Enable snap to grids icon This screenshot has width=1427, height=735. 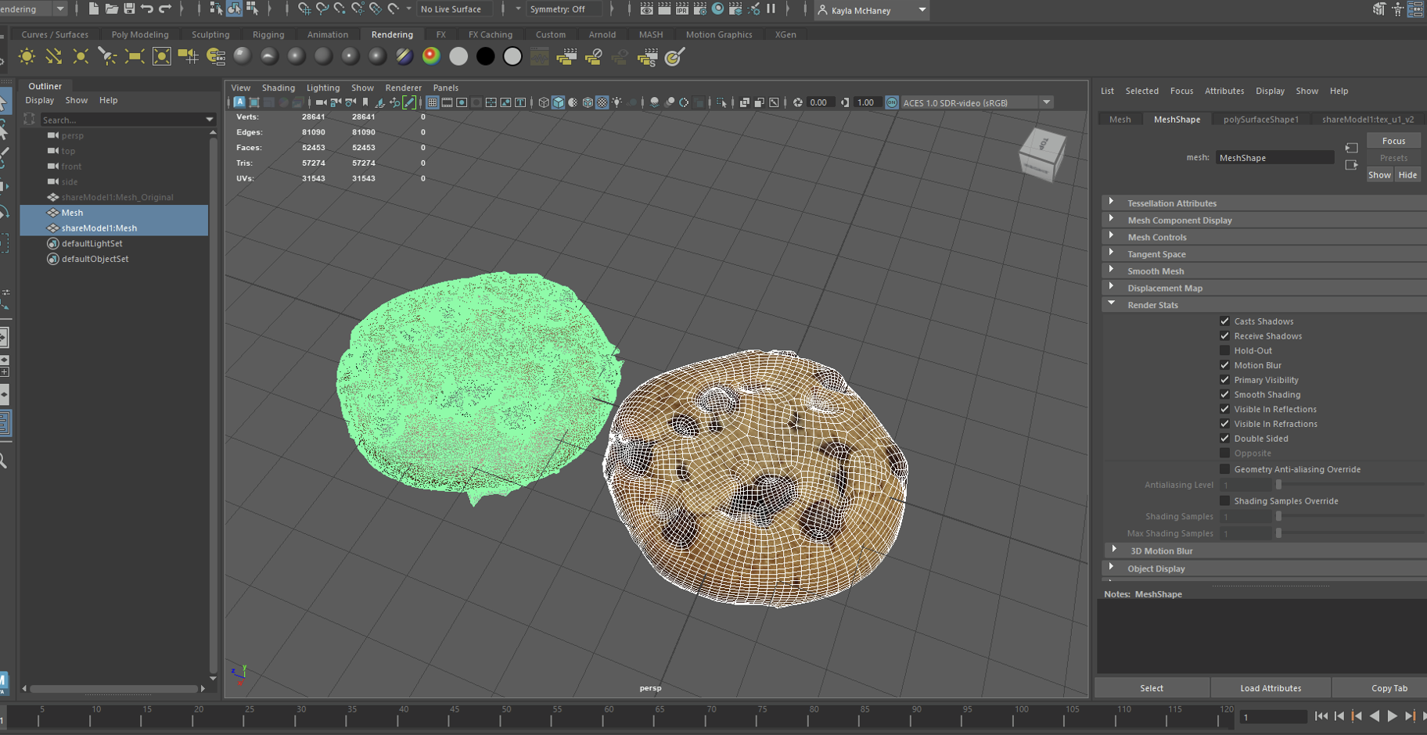[x=304, y=9]
